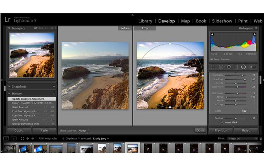
Task: Toggle shadow clipping indicator in histogram
Action: pos(212,34)
